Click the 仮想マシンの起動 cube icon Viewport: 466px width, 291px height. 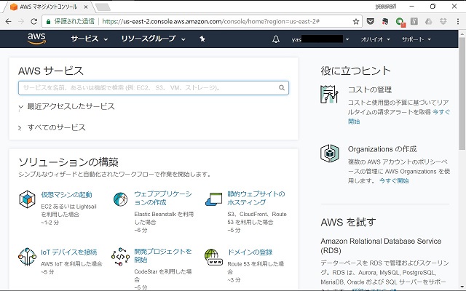pyautogui.click(x=28, y=199)
